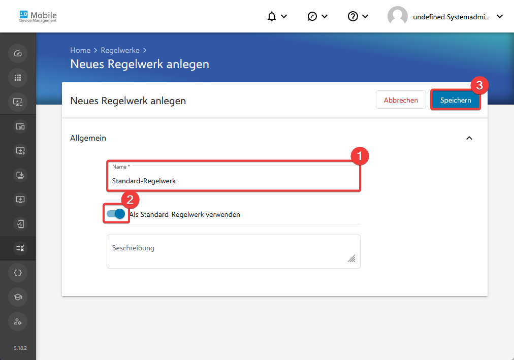The image size is (514, 360).
Task: Open the apps grid icon in sidebar
Action: [18, 78]
